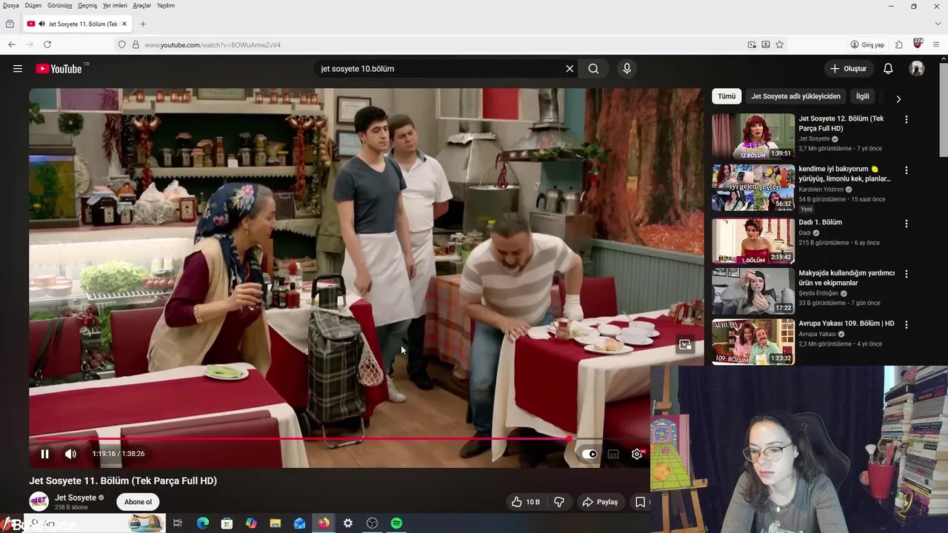Open the Dosya menu
Image resolution: width=948 pixels, height=533 pixels.
[x=11, y=5]
